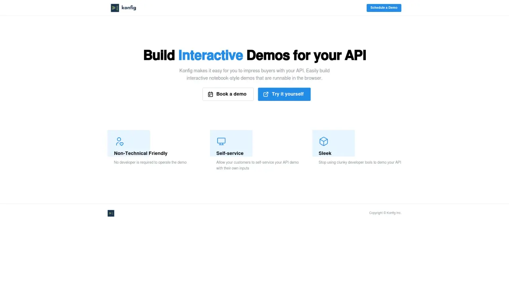Click the external-link icon on Try it yourself
509x286 pixels.
(266, 95)
